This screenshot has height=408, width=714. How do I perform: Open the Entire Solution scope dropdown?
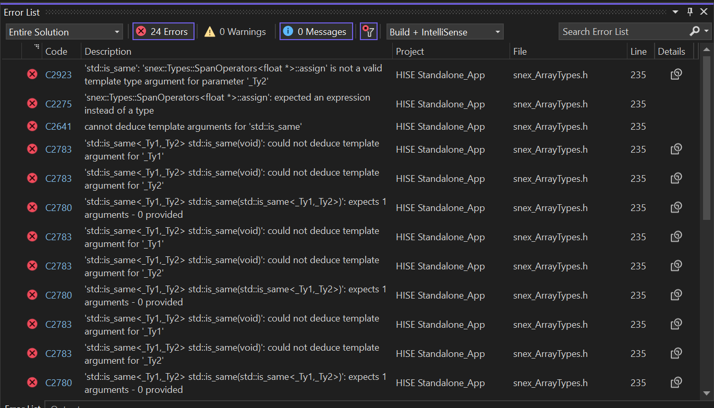[64, 32]
